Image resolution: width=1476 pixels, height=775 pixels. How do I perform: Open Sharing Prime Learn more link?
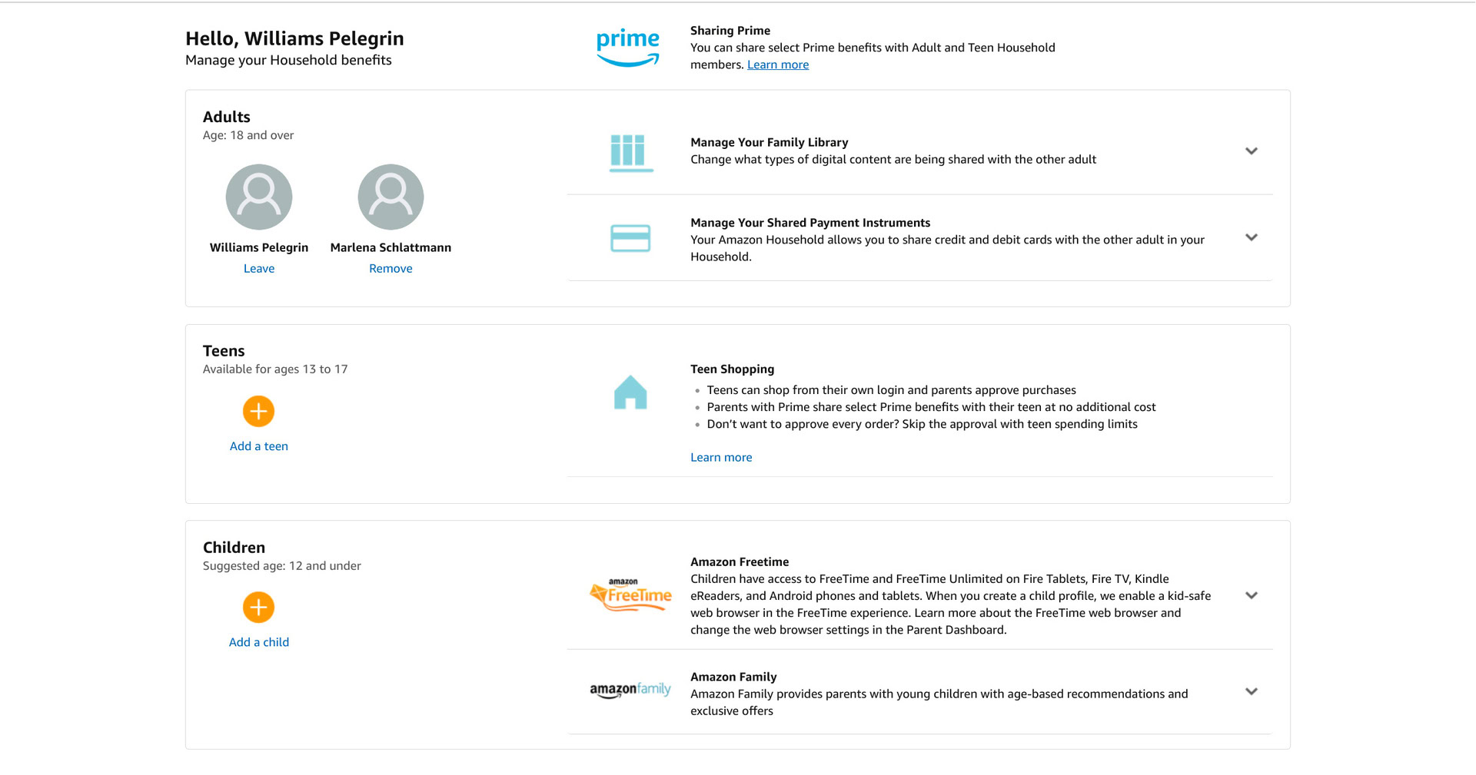777,65
